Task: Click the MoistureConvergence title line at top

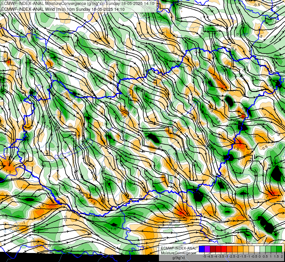Action: coord(78,3)
